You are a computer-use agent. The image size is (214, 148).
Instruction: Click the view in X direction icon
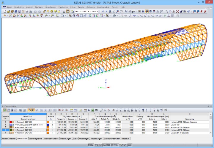[x=90, y=16]
